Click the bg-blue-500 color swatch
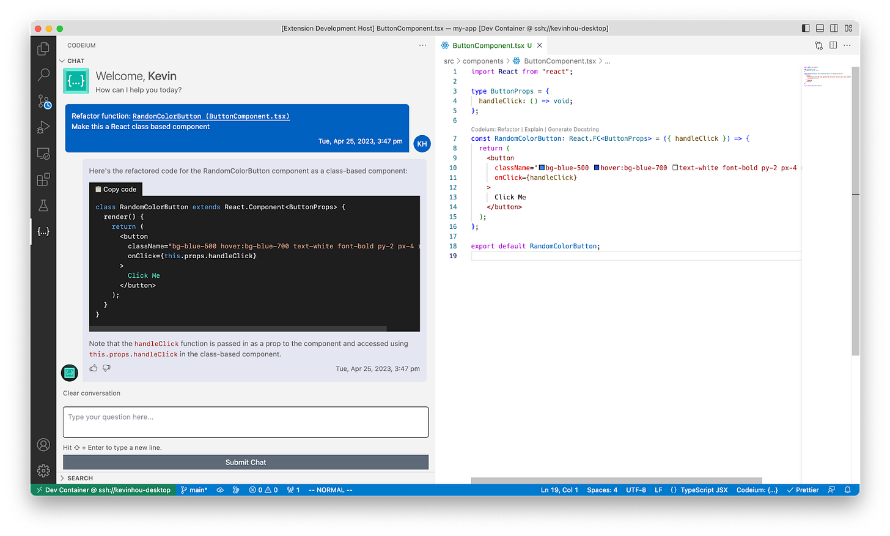 542,168
